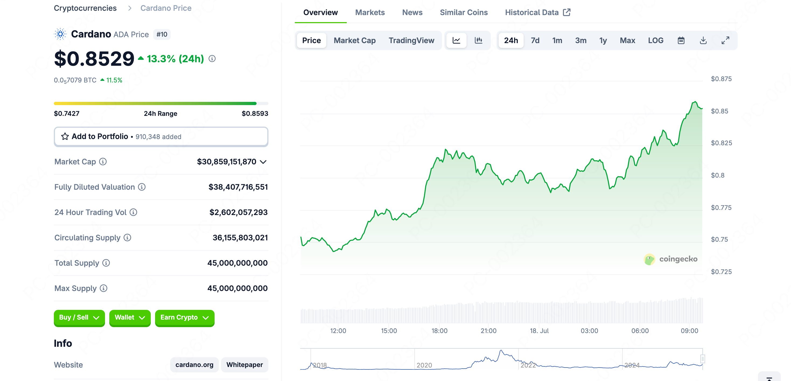Set chart range to 3m
791x381 pixels.
(x=581, y=41)
